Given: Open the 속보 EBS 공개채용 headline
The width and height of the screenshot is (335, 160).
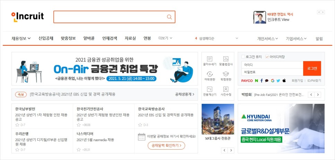Looking at the screenshot, I should pyautogui.click(x=72, y=94).
